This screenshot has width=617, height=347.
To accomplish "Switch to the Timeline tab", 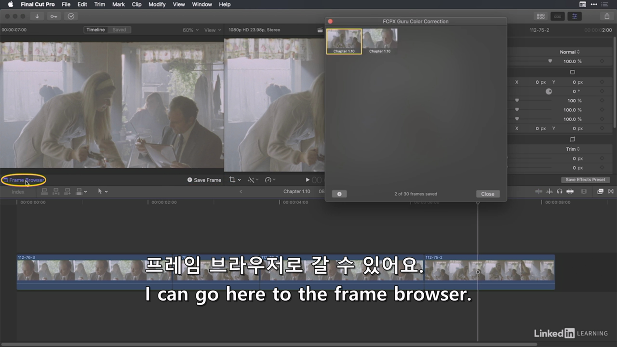I will 95,30.
